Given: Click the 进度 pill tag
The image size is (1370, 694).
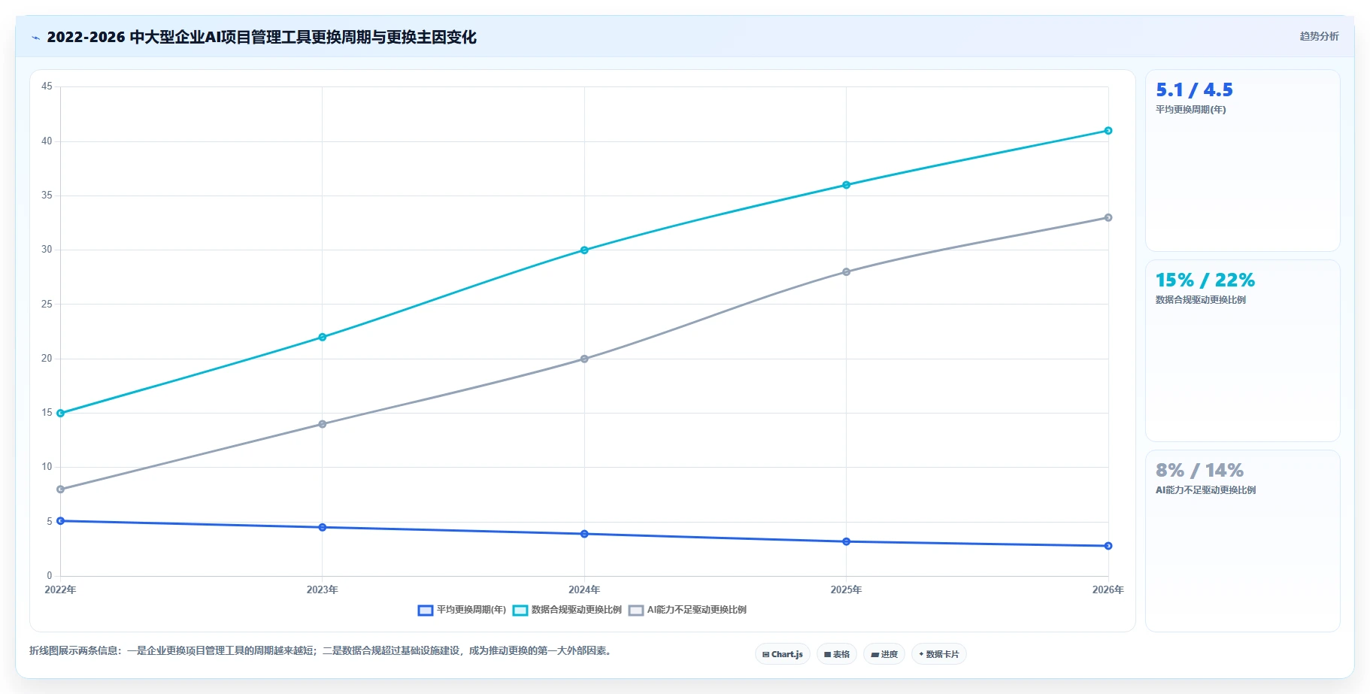Looking at the screenshot, I should click(884, 654).
